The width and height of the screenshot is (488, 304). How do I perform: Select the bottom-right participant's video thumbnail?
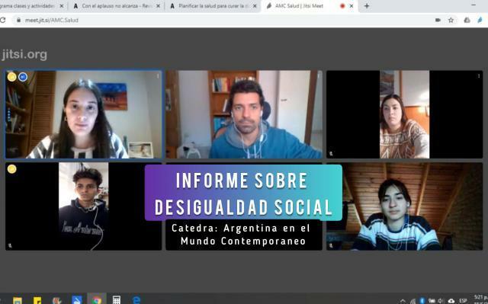point(405,206)
